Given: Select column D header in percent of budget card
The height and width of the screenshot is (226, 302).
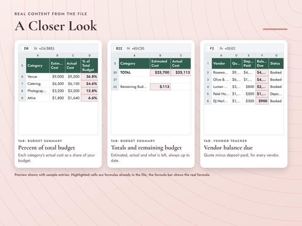Looking at the screenshot, I should tap(89, 55).
